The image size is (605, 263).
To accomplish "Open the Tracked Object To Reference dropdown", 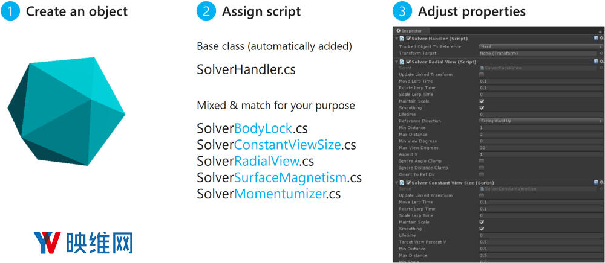I will [x=540, y=46].
